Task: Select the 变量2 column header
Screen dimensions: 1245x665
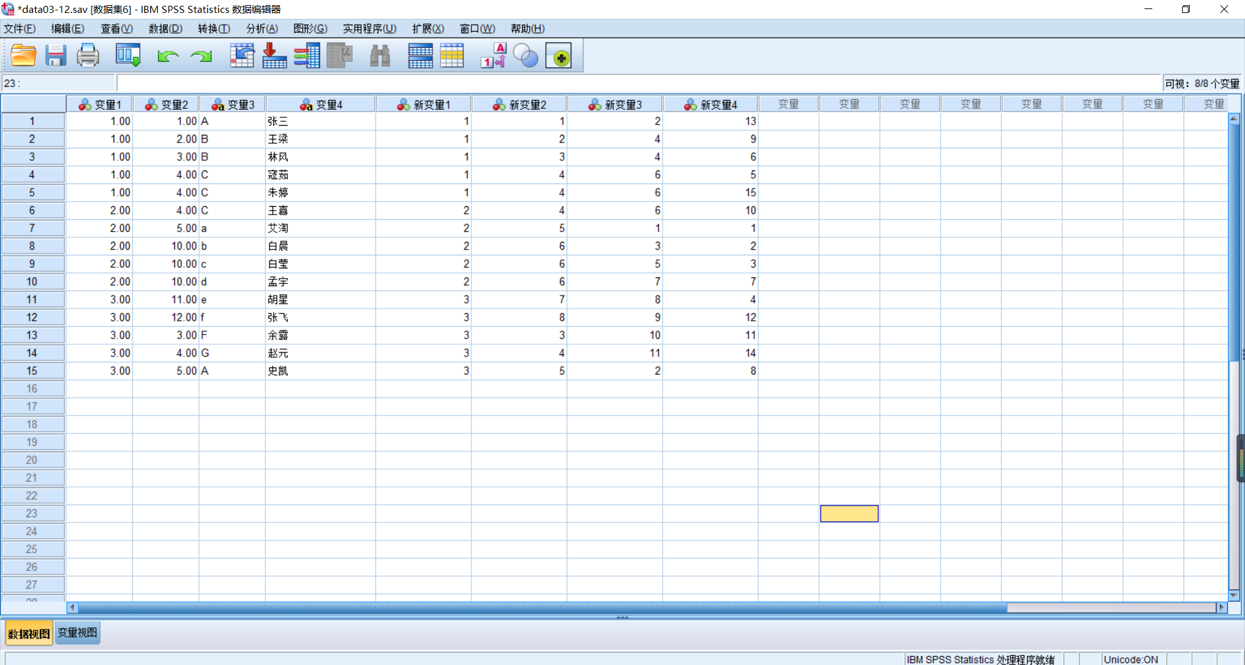Action: coord(166,104)
